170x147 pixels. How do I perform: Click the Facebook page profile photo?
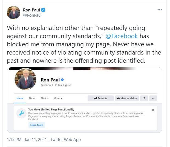[25, 79]
